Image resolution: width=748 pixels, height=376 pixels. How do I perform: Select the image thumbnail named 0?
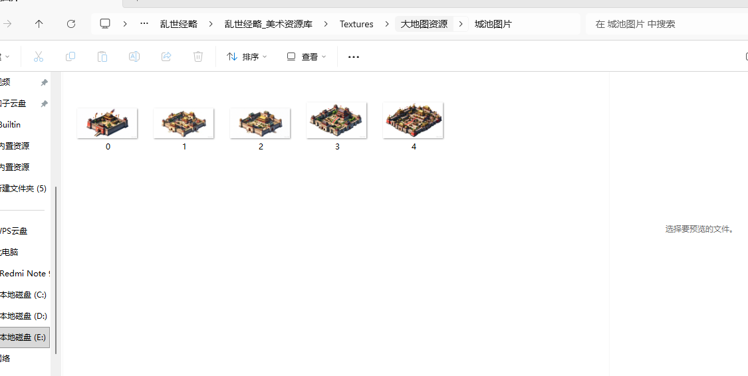[x=107, y=122]
